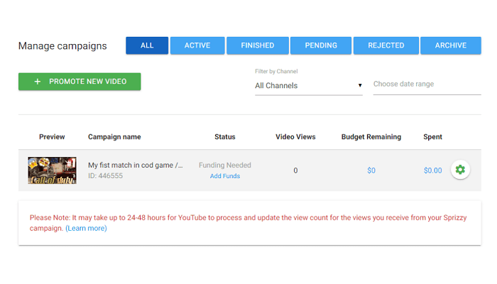Image resolution: width=497 pixels, height=284 pixels.
Task: Open the green gear settings icon
Action: point(460,170)
